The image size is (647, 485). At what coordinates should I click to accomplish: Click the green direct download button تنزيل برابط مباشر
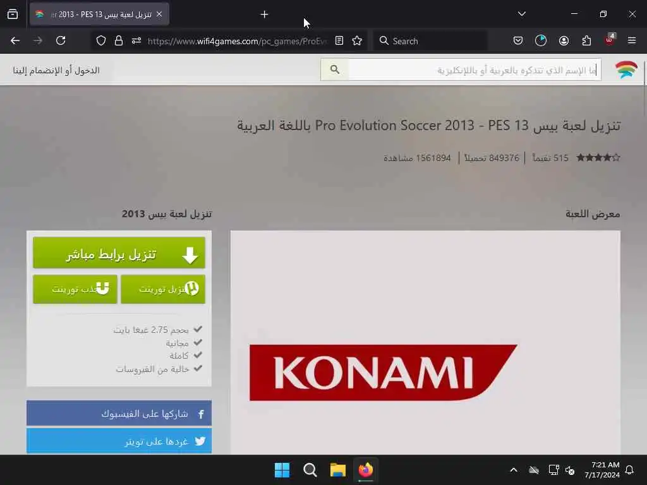click(x=119, y=253)
